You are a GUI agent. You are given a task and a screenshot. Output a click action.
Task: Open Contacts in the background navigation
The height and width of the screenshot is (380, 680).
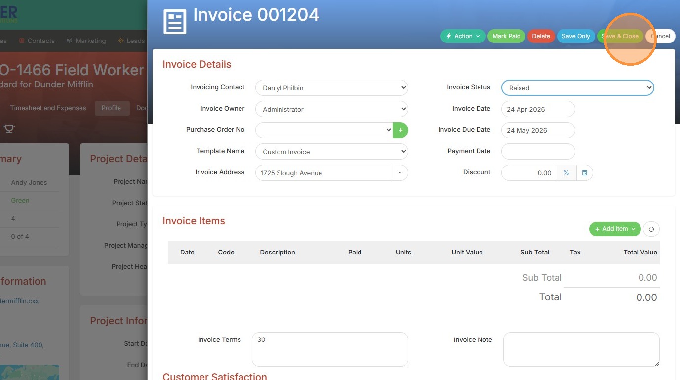point(41,41)
